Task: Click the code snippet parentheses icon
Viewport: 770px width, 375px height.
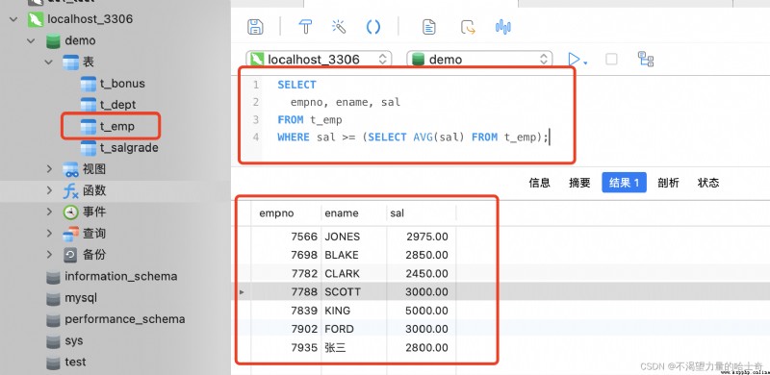Action: [x=373, y=27]
